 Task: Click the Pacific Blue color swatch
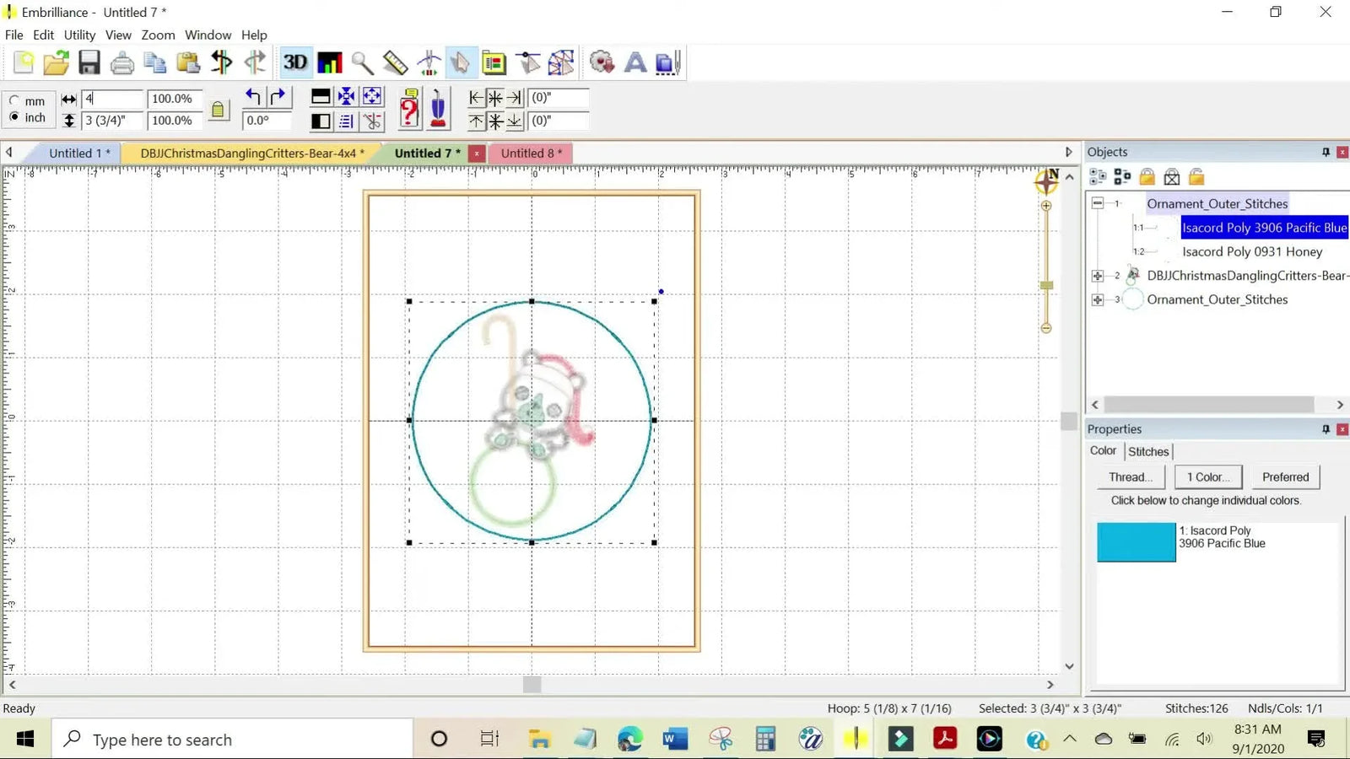(x=1135, y=541)
